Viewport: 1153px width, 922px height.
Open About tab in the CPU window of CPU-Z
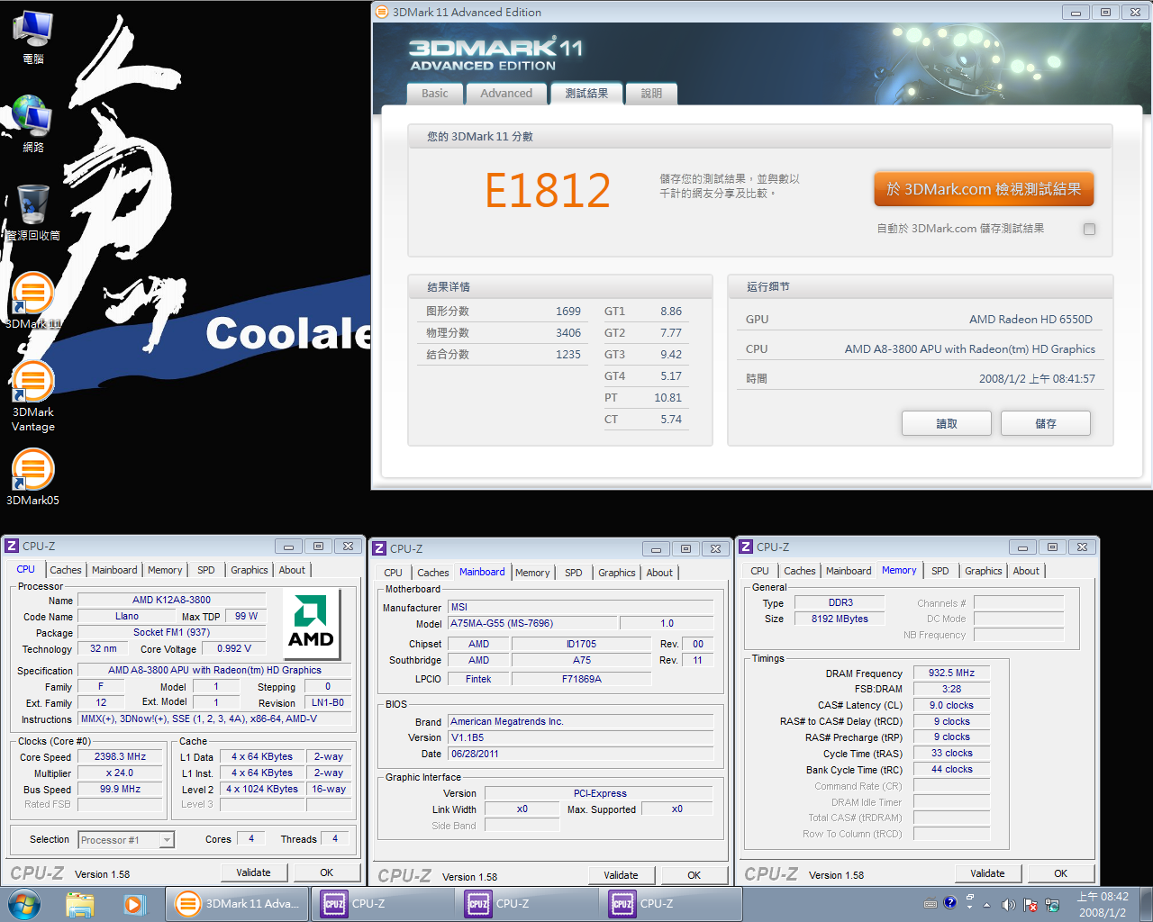pyautogui.click(x=292, y=570)
